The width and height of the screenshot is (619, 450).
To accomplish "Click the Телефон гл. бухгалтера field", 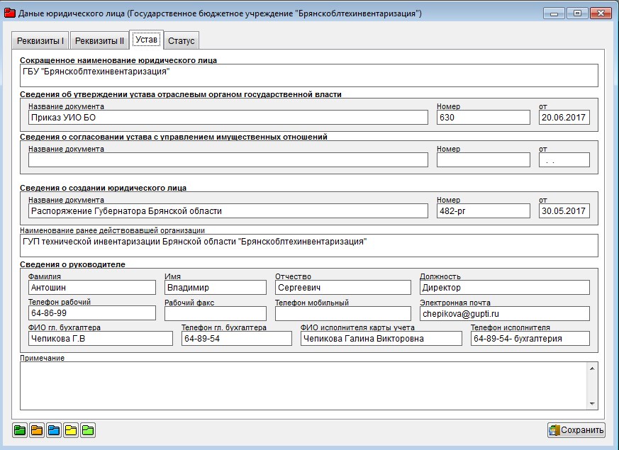I will point(236,339).
